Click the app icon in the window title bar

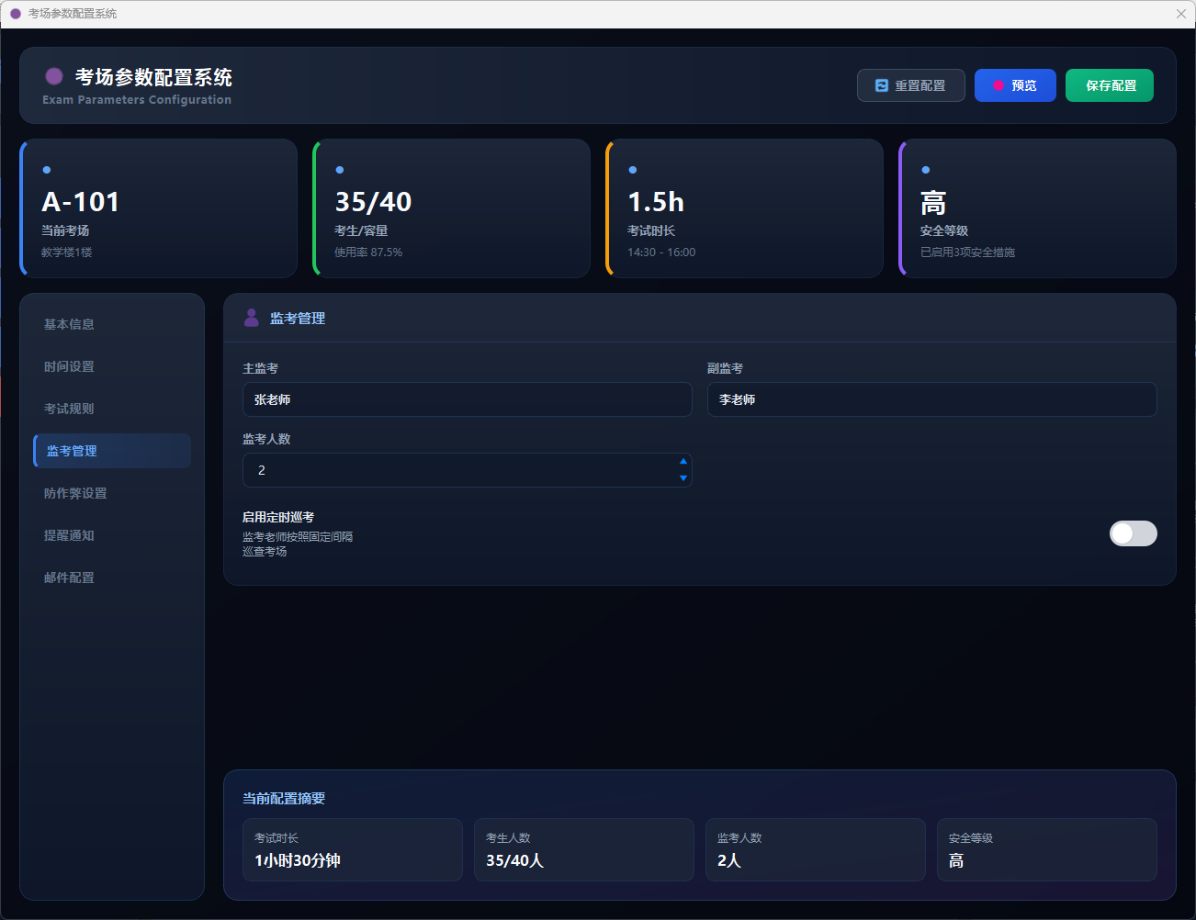[x=16, y=14]
